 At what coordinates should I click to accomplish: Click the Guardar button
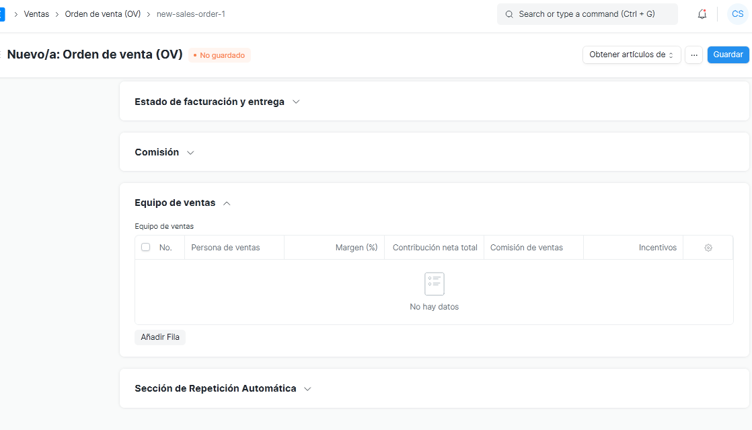click(x=728, y=55)
